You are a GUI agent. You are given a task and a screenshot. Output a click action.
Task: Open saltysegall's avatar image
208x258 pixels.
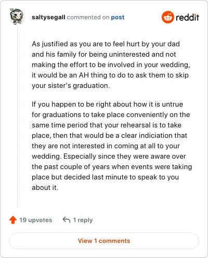17,17
